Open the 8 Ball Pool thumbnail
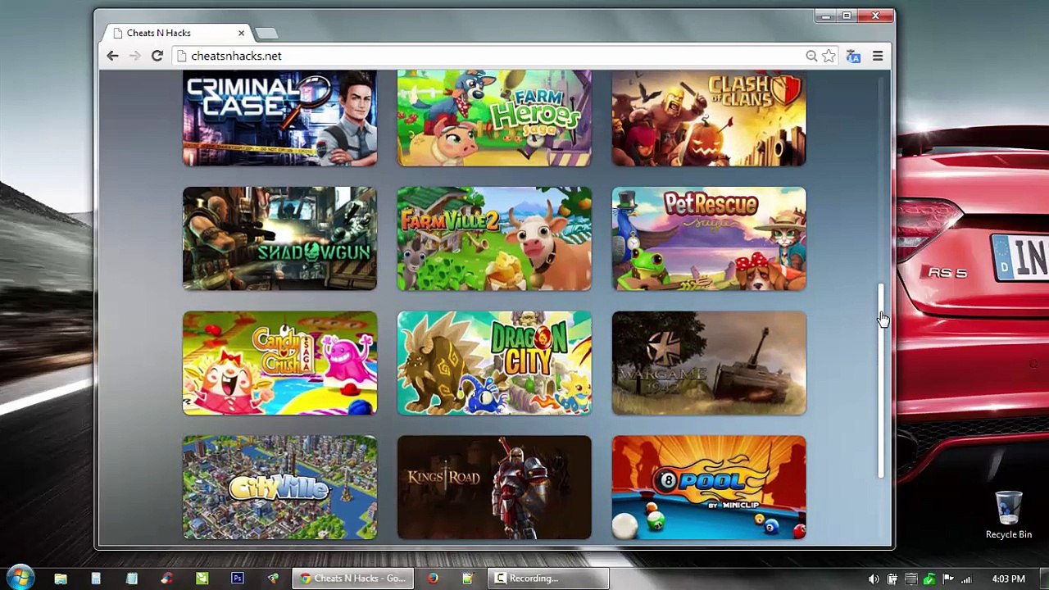1049x590 pixels. (709, 488)
